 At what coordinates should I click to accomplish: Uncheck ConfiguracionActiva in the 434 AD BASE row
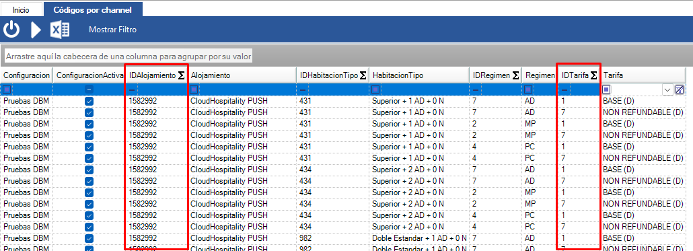coord(89,170)
